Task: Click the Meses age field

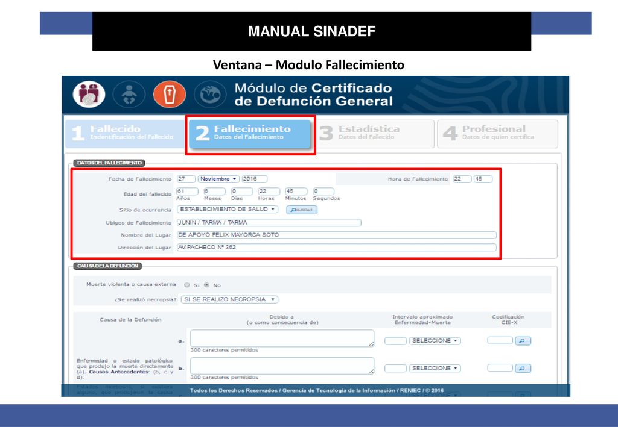Action: 214,191
